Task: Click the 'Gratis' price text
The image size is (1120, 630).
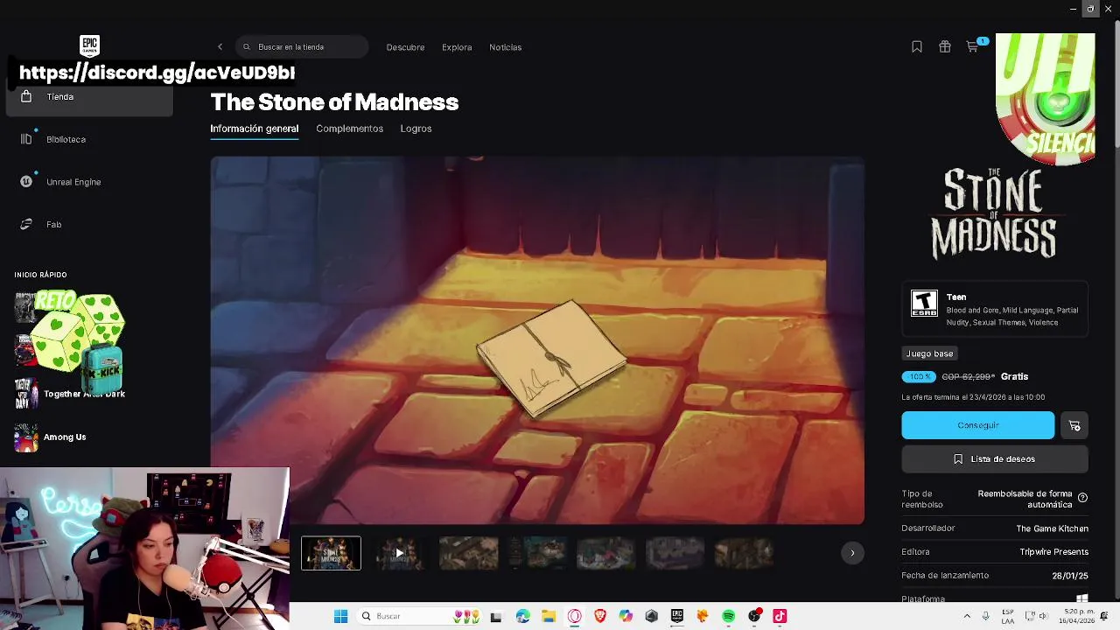Action: (x=1014, y=377)
